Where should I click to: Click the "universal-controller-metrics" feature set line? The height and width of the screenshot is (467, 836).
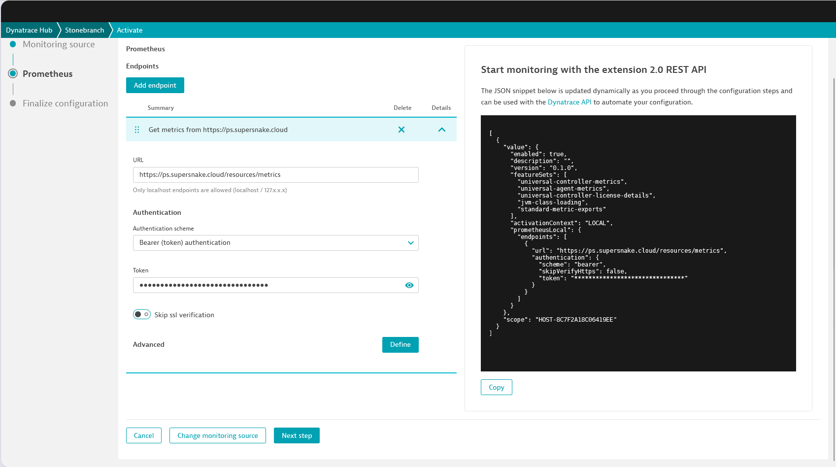(572, 182)
